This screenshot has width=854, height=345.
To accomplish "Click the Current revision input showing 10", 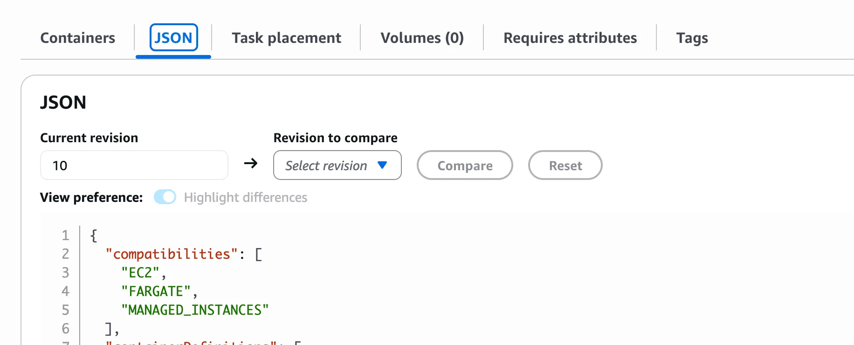I will click(134, 165).
